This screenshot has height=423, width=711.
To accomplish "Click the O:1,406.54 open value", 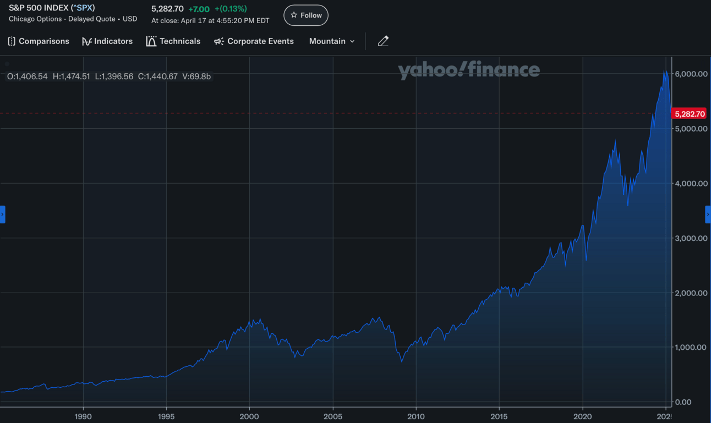I will (28, 76).
